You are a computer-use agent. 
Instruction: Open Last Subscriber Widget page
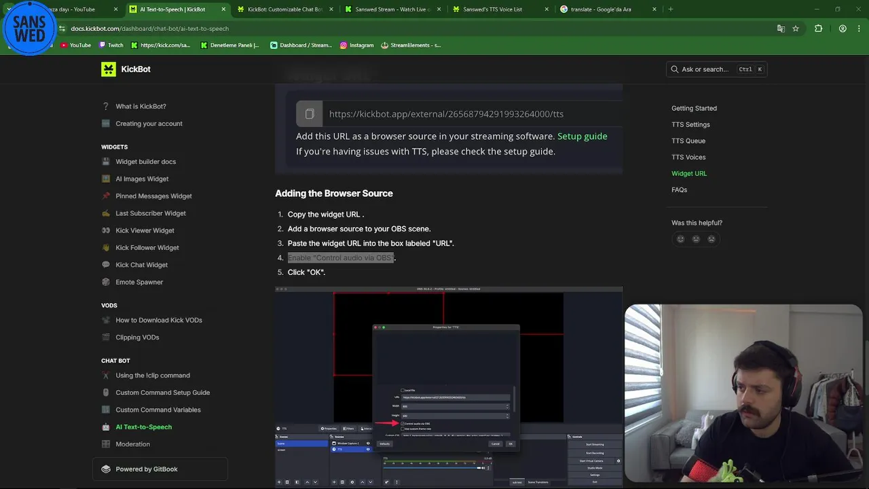(x=150, y=213)
